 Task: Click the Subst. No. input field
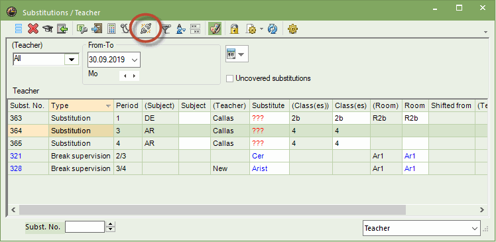(84, 227)
